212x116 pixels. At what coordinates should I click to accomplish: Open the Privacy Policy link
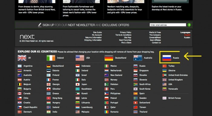[x=126, y=33]
